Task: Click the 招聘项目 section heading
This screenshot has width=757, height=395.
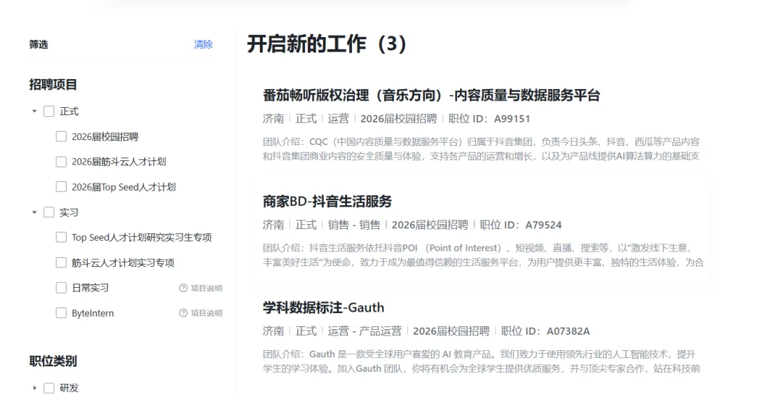Action: click(x=53, y=85)
